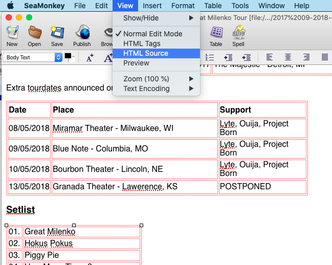Click the Publish globe icon

[82, 33]
